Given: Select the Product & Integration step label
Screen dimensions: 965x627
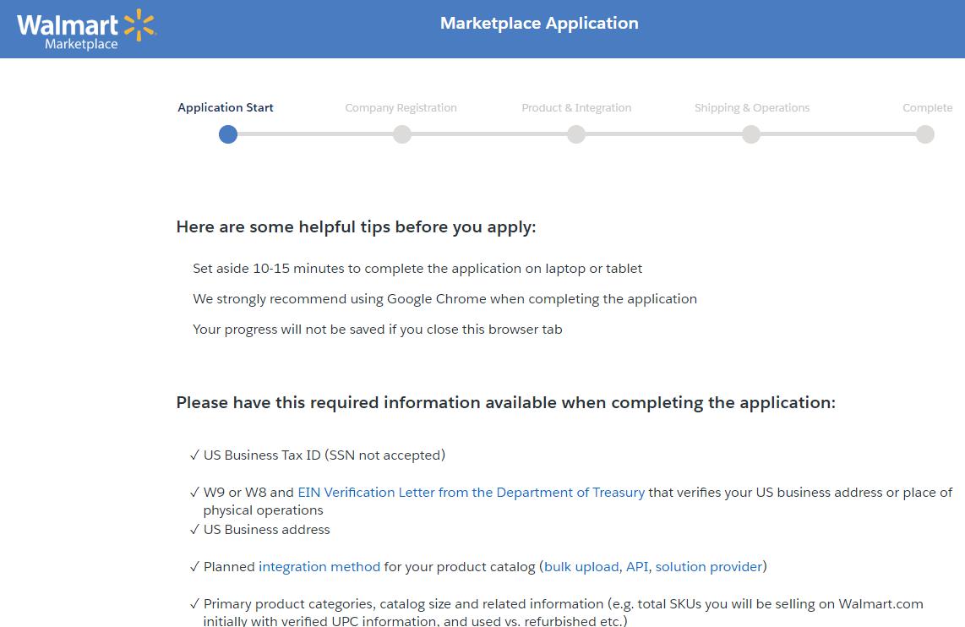Looking at the screenshot, I should pos(576,108).
